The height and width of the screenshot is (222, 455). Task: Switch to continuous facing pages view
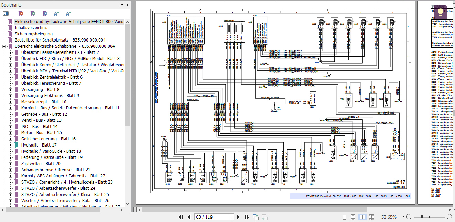click(x=371, y=217)
